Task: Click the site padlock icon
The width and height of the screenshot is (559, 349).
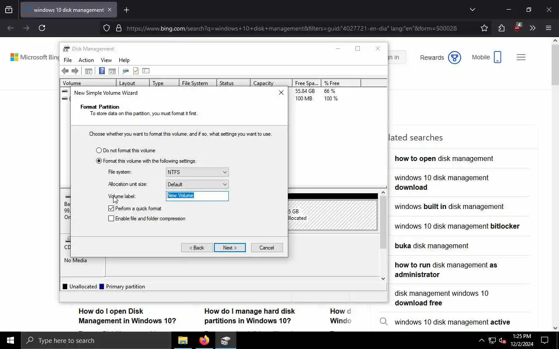Action: [118, 28]
